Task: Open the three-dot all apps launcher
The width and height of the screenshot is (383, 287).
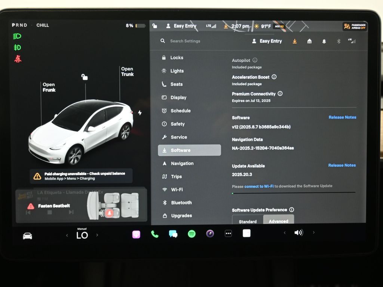Action: pyautogui.click(x=228, y=234)
